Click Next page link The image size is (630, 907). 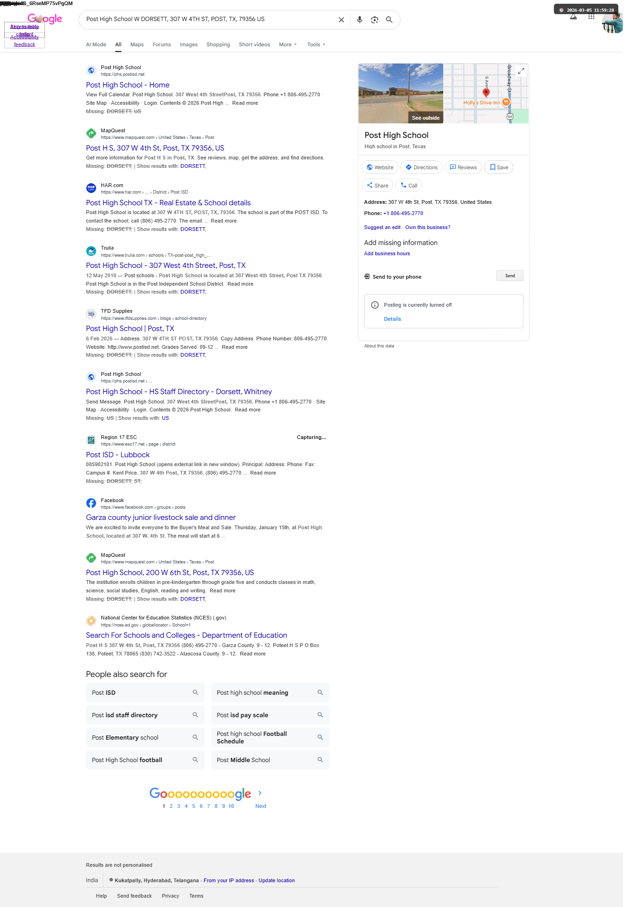tap(261, 806)
